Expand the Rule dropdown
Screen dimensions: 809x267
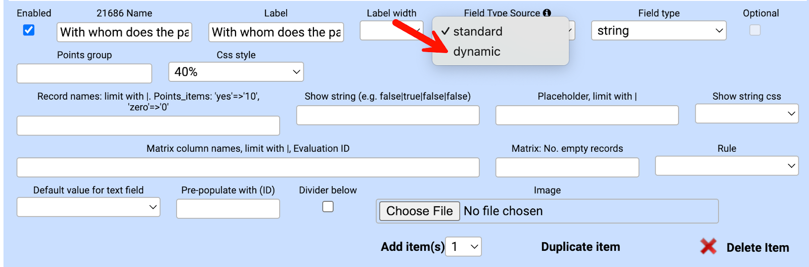[x=727, y=166]
